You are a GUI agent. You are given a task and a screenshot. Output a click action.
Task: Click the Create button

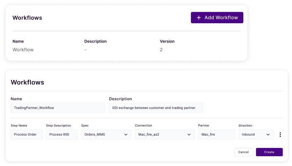click(269, 152)
